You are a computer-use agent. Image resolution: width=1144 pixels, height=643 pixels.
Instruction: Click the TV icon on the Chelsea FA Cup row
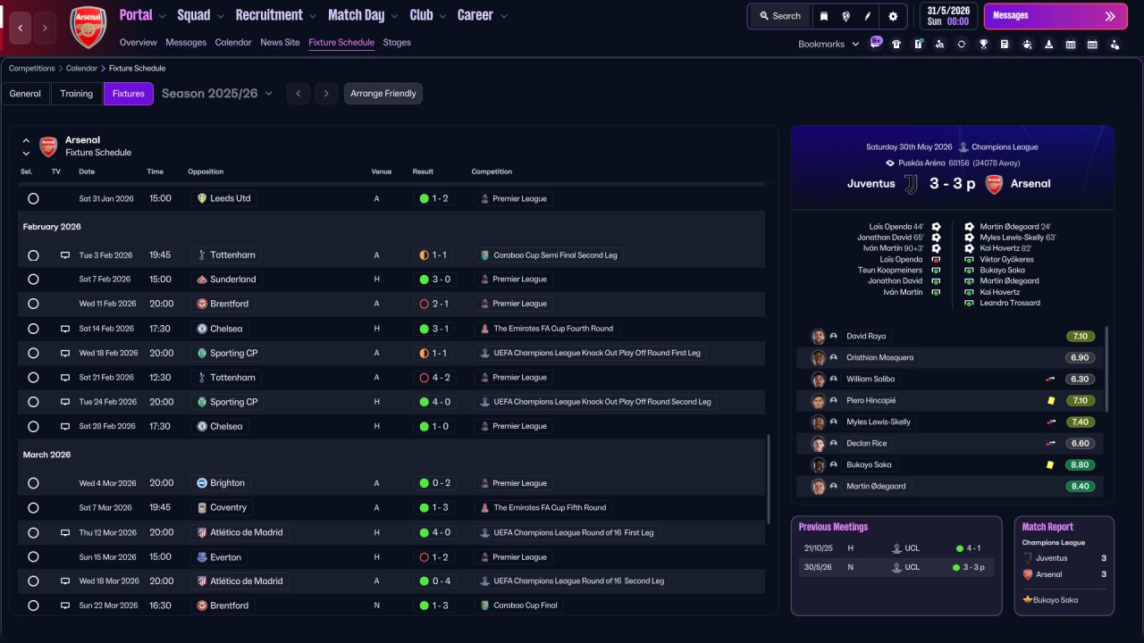coord(65,329)
